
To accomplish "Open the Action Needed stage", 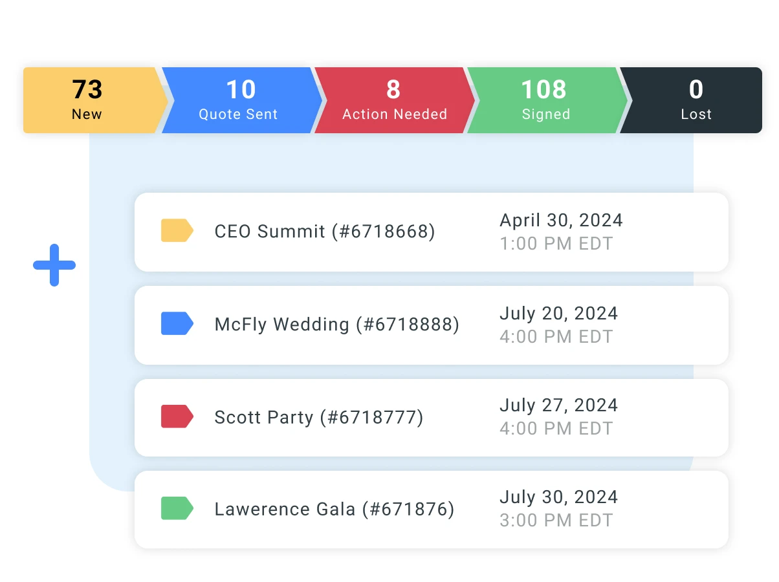I will click(394, 100).
